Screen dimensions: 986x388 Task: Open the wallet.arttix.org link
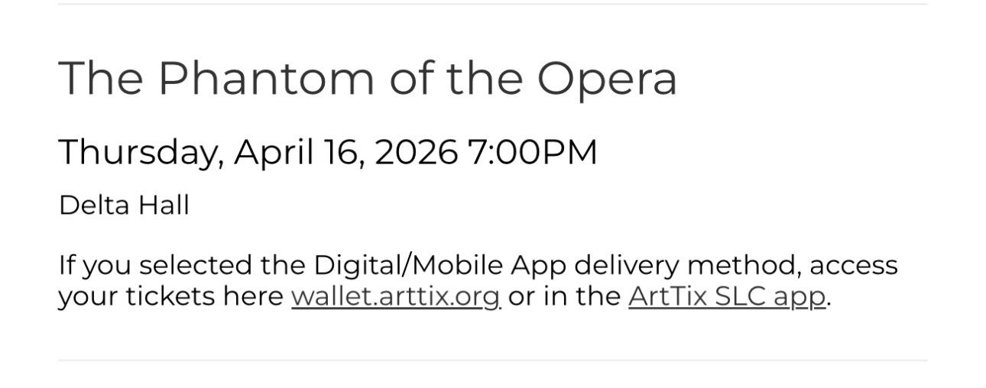pos(395,296)
